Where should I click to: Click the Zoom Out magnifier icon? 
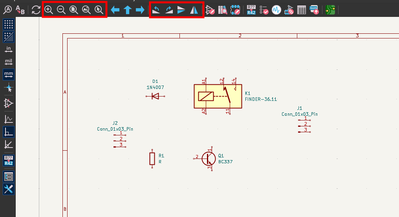coord(61,10)
